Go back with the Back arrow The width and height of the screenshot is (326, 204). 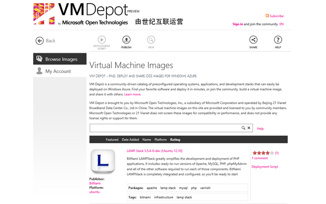pyautogui.click(x=40, y=41)
